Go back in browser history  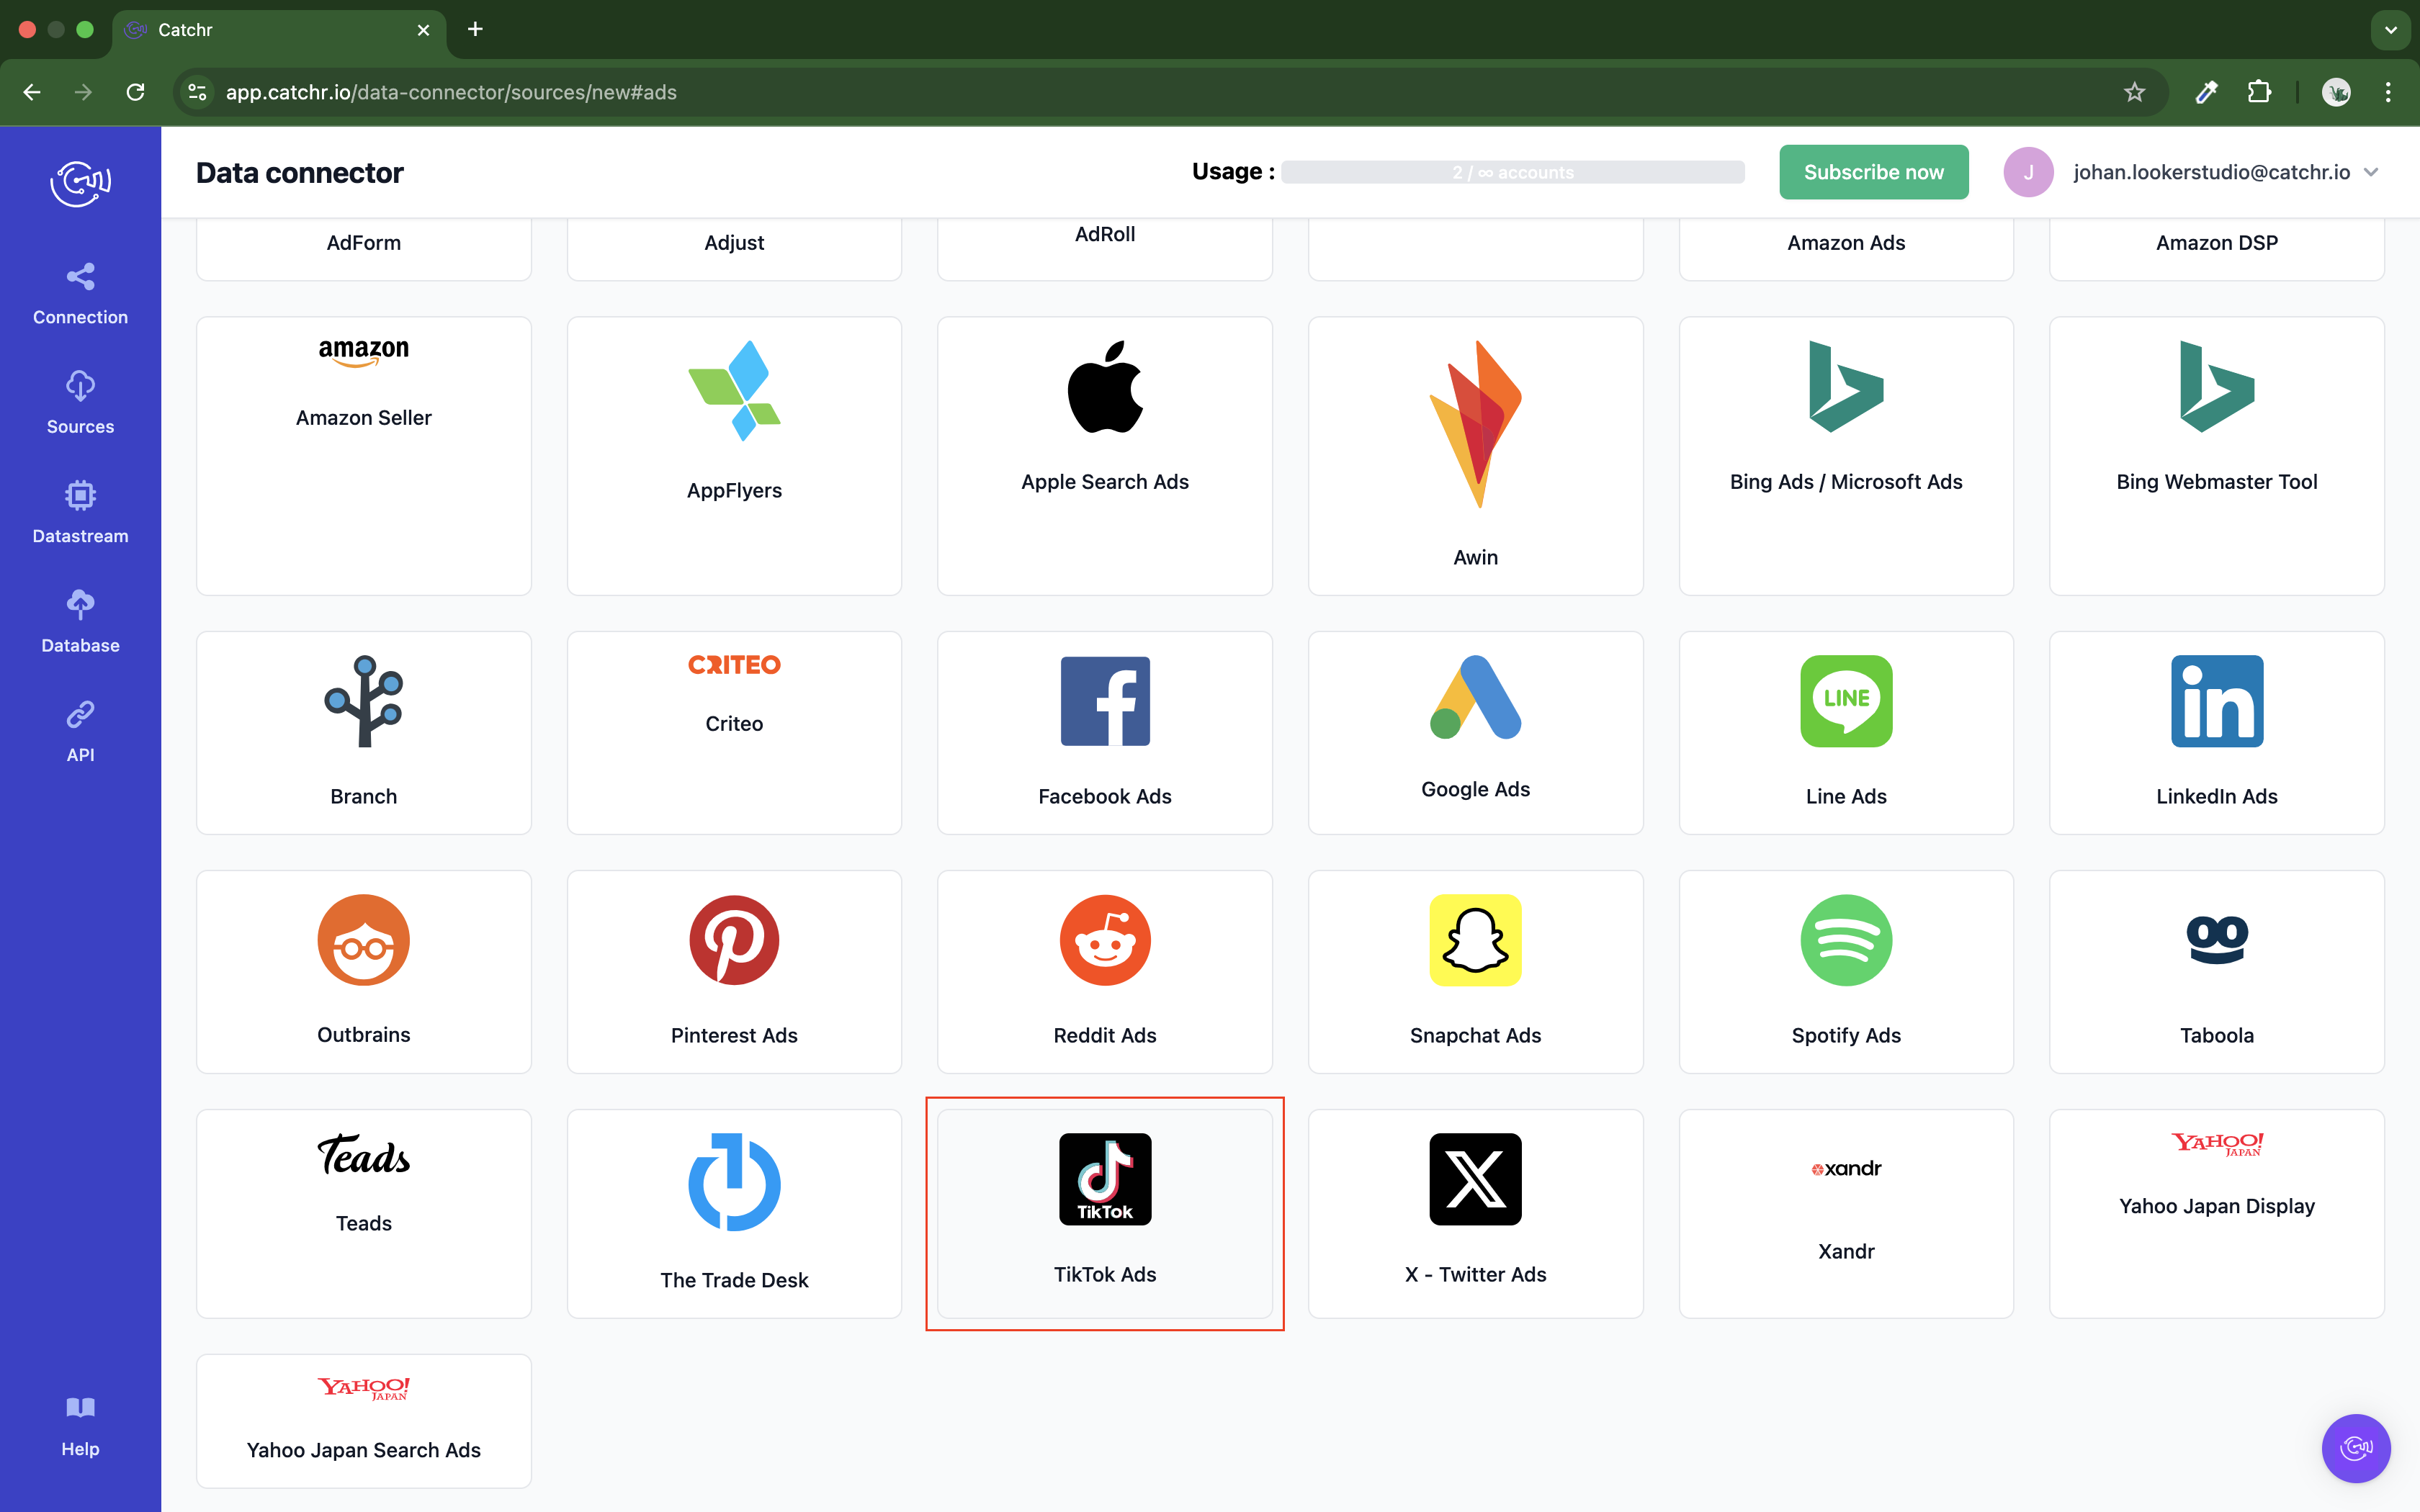(x=32, y=92)
